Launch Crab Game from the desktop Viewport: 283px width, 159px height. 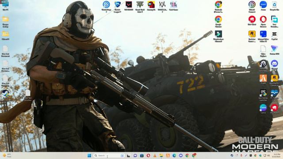(x=173, y=6)
